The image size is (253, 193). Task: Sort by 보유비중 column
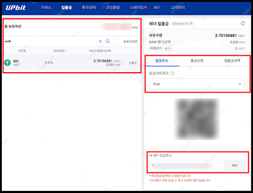coord(60,51)
